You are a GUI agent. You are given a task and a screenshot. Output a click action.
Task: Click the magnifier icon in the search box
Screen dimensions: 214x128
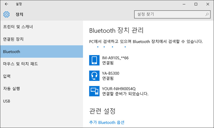point(207,14)
